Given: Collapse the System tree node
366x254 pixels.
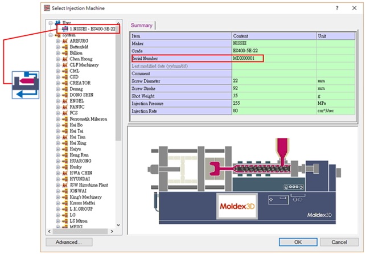Looking at the screenshot, I should coord(51,35).
